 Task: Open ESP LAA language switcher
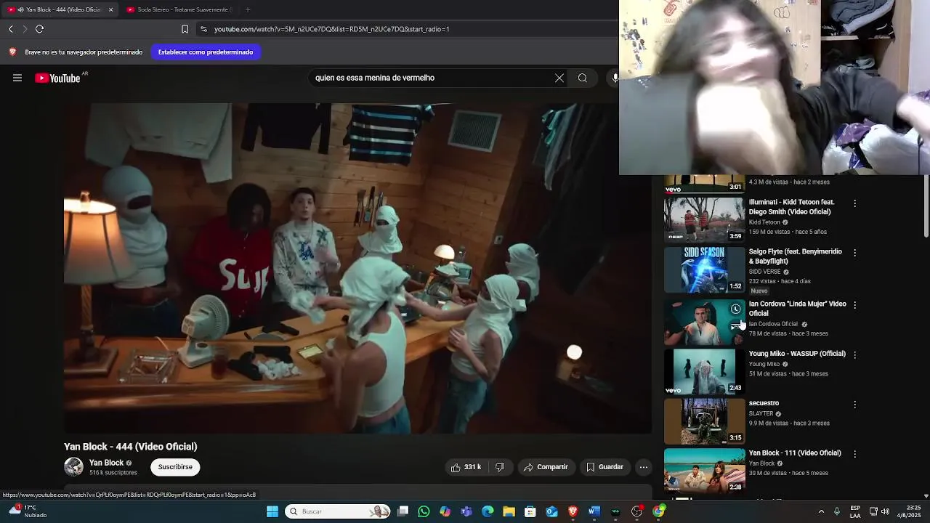tap(855, 511)
